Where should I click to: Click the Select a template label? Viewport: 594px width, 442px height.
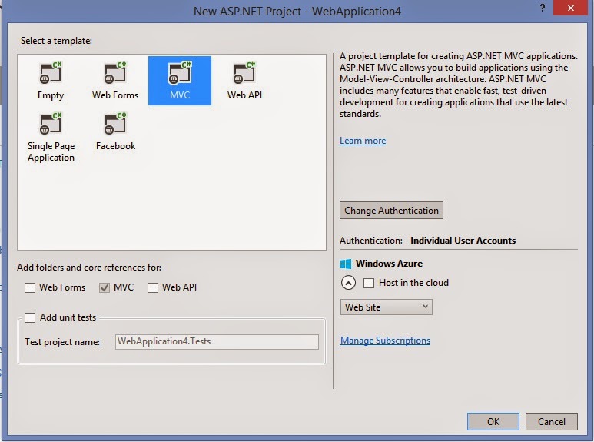click(x=56, y=41)
